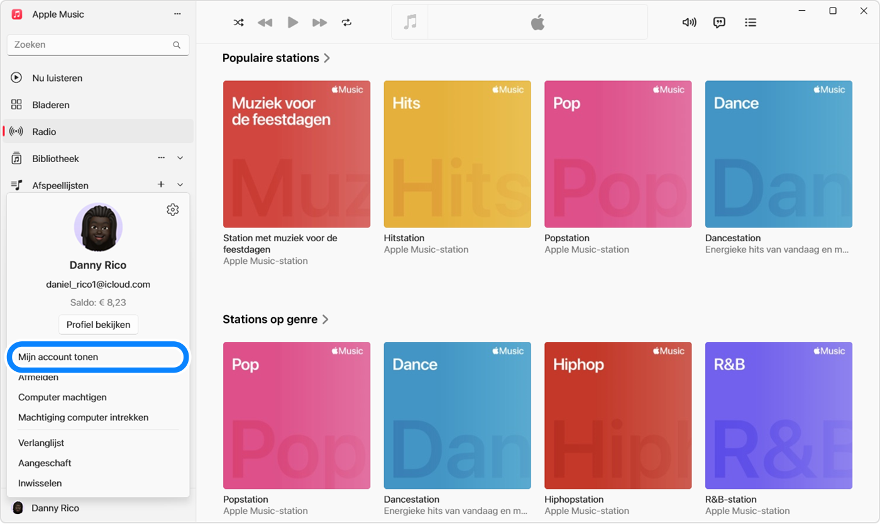
Task: Toggle repeat mode
Action: (347, 23)
